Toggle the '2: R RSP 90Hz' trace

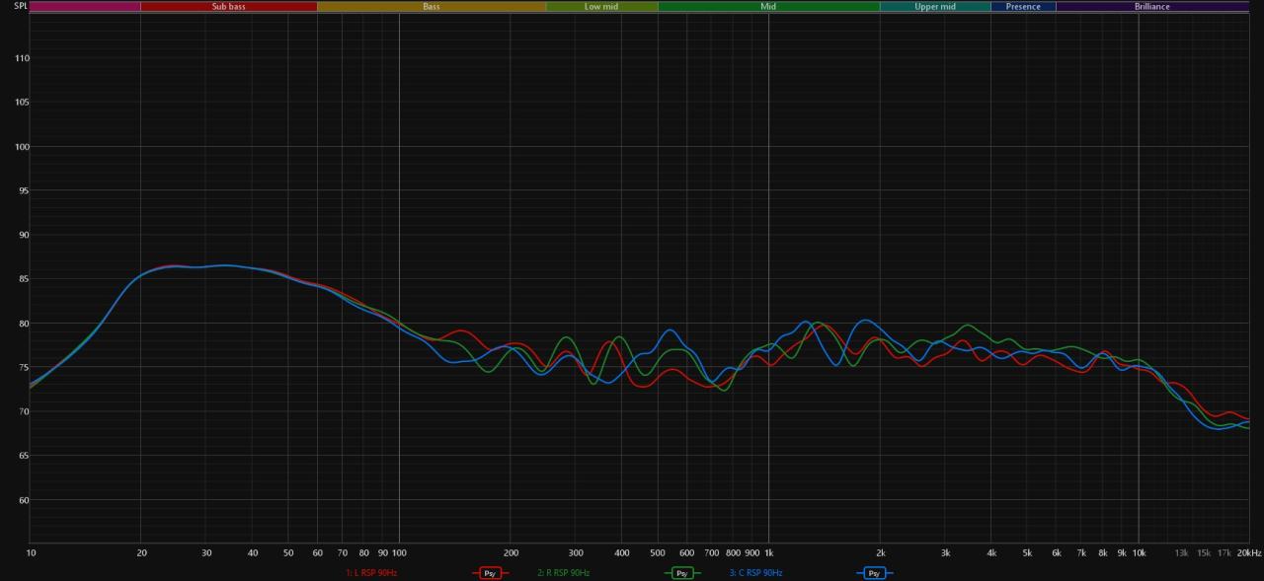pos(563,573)
